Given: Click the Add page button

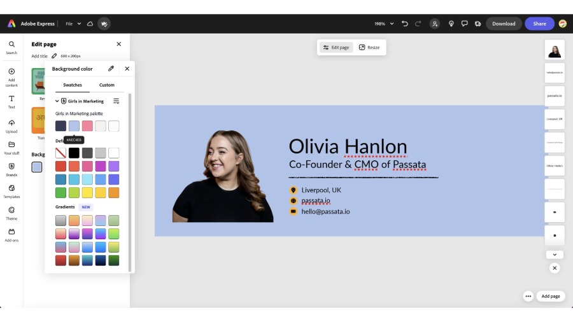Looking at the screenshot, I should [x=550, y=296].
